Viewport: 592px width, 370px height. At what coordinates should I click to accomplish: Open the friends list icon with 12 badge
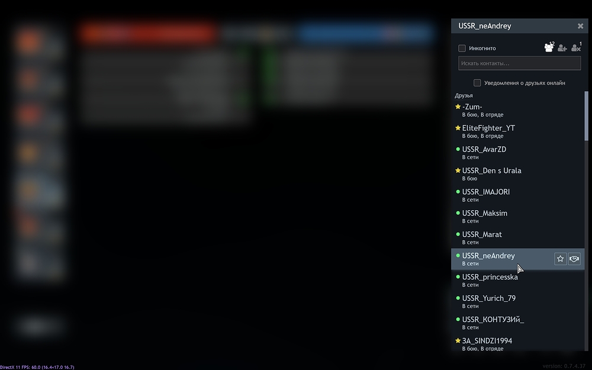click(x=549, y=48)
